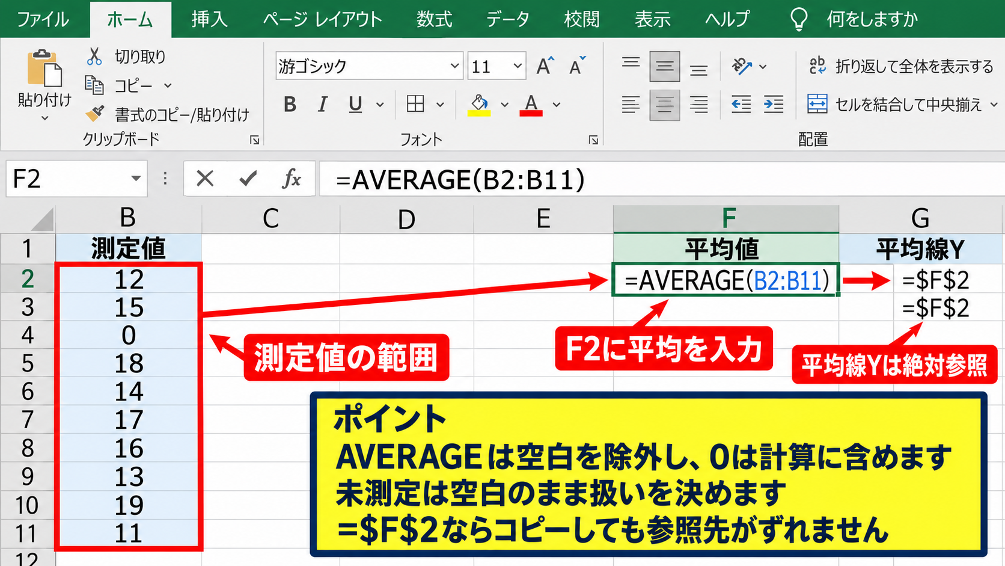Open clipboard group dialog launcher
Screen dimensions: 1005x566
point(254,140)
